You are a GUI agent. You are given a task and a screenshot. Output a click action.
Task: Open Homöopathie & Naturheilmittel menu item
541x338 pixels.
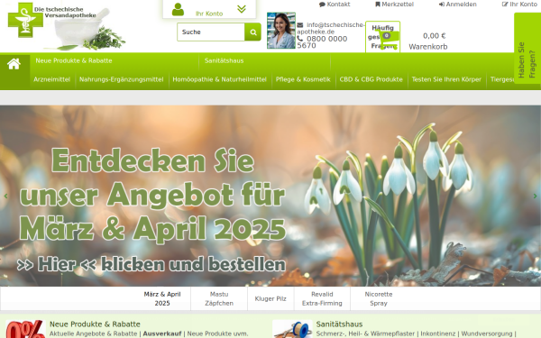pos(219,79)
